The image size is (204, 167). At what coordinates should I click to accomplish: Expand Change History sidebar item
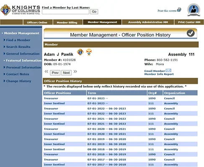point(18,81)
